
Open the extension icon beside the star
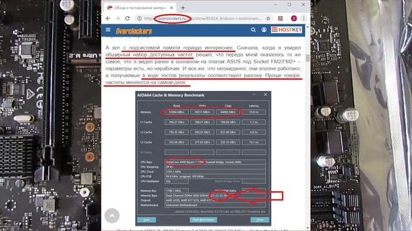[281, 19]
